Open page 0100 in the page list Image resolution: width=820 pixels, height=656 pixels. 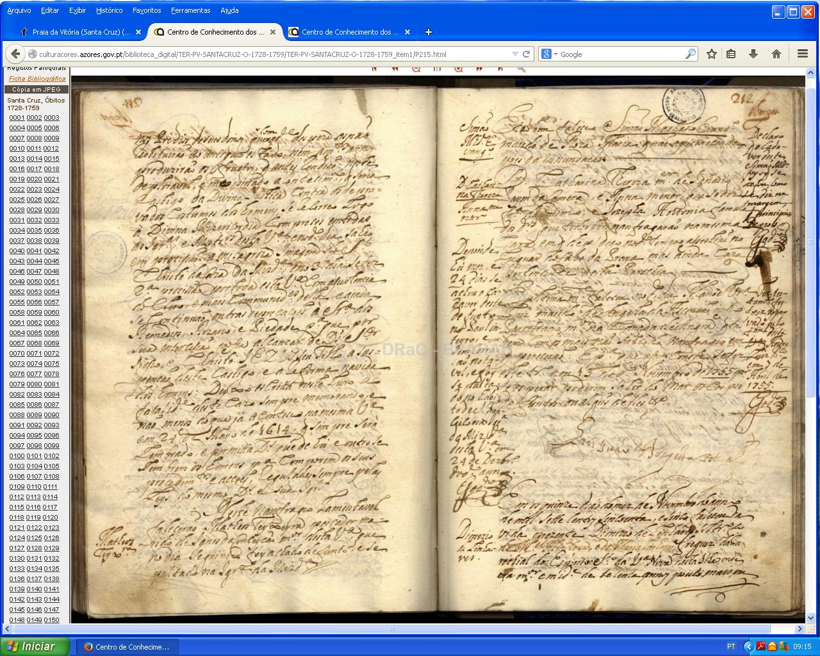(x=17, y=456)
